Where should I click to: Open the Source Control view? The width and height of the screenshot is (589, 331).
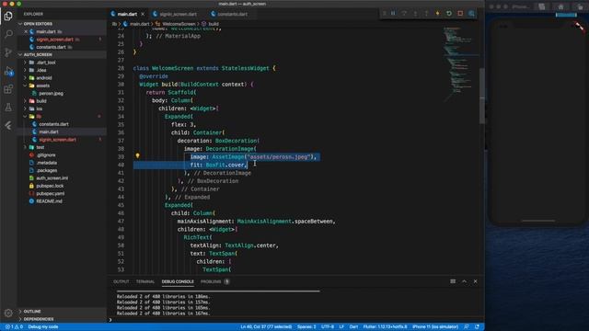pos(8,52)
